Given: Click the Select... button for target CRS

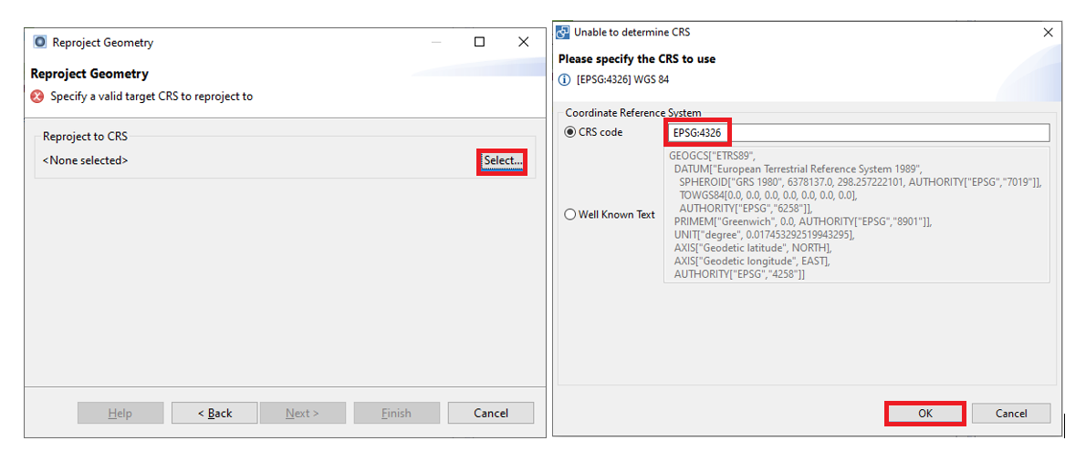Looking at the screenshot, I should 502,161.
